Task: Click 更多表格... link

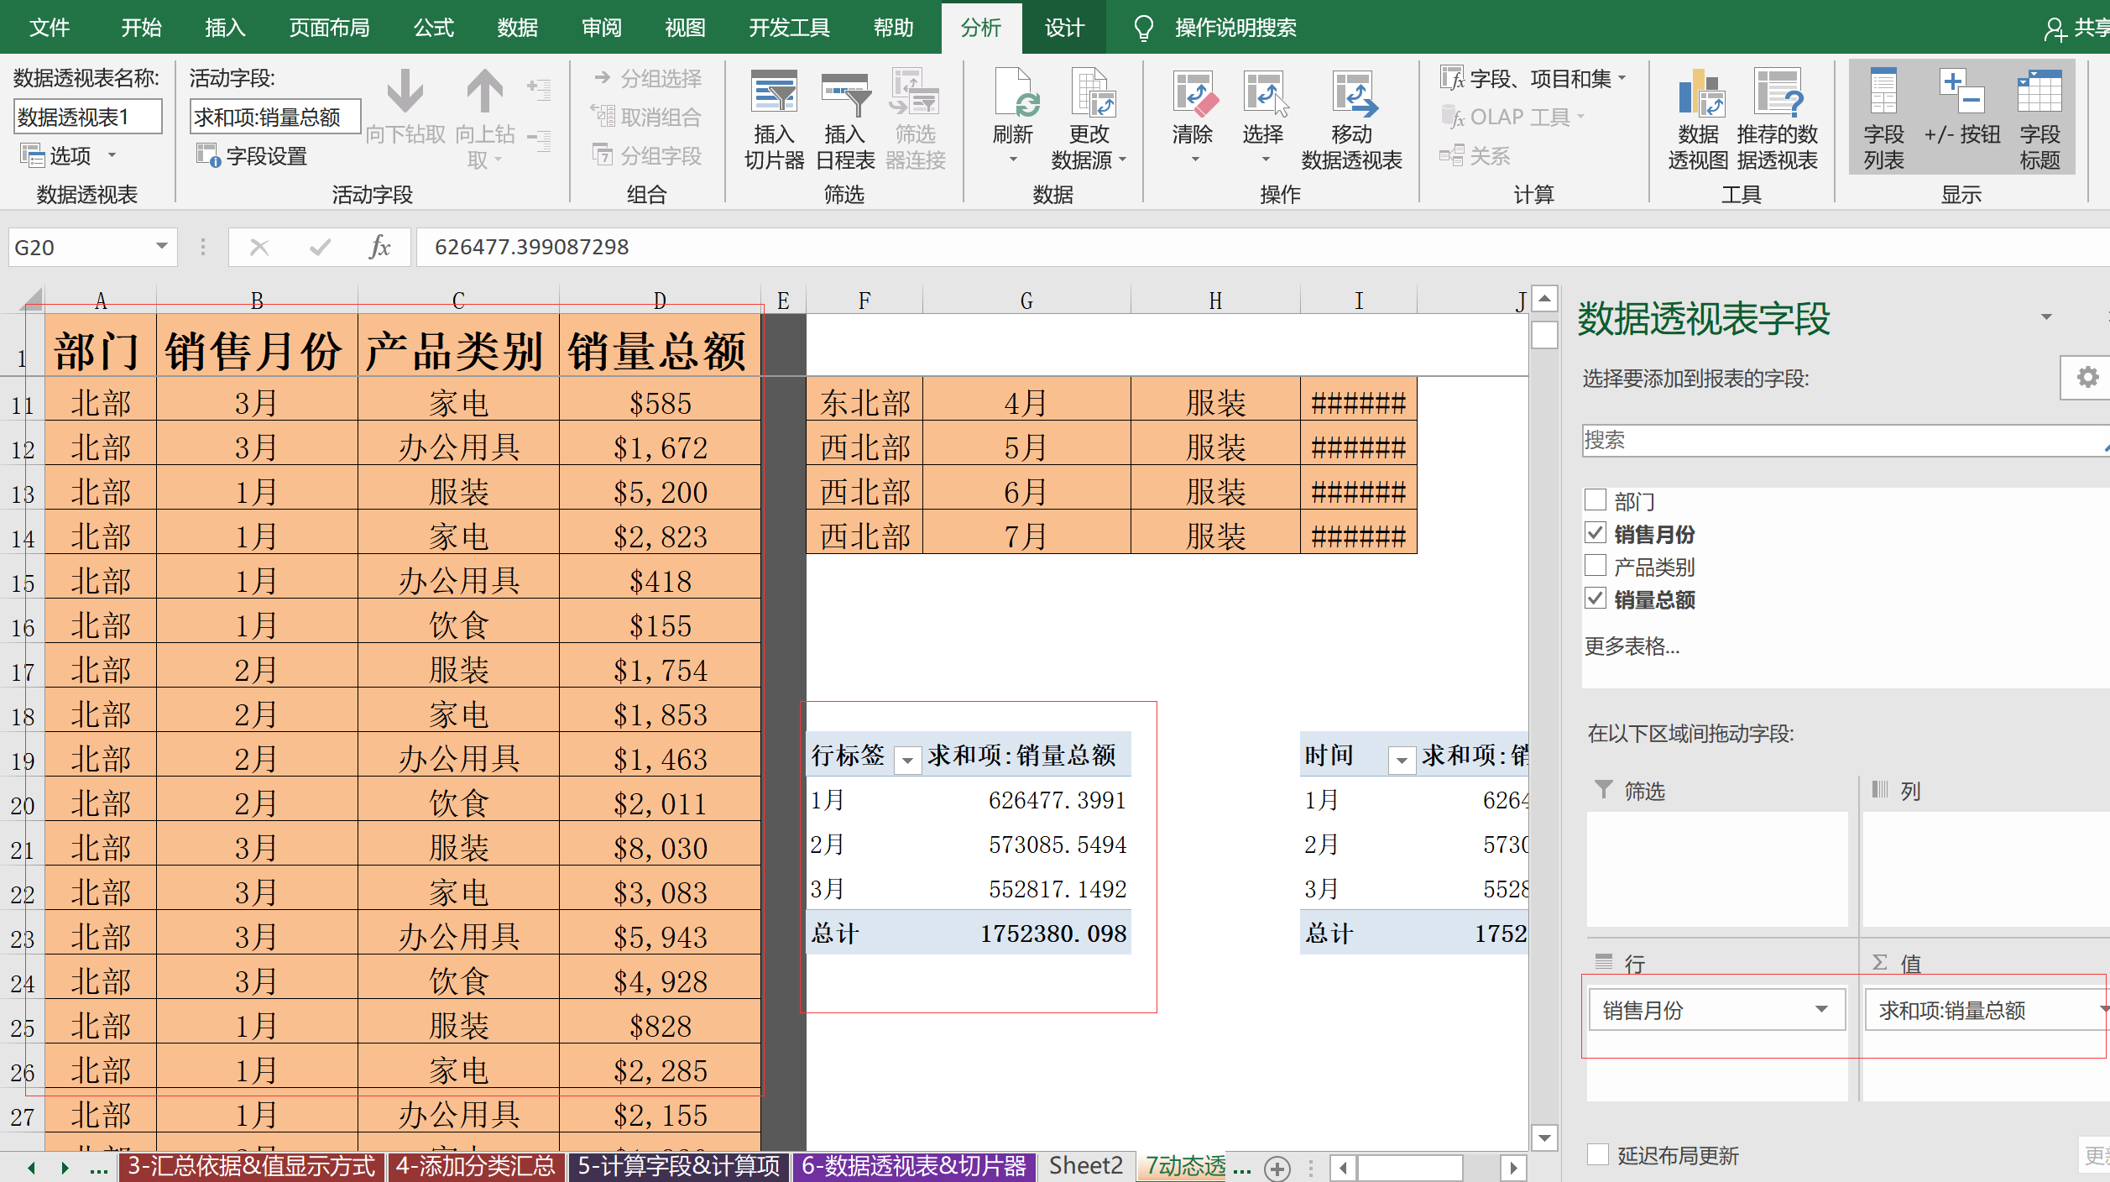Action: click(x=1632, y=646)
